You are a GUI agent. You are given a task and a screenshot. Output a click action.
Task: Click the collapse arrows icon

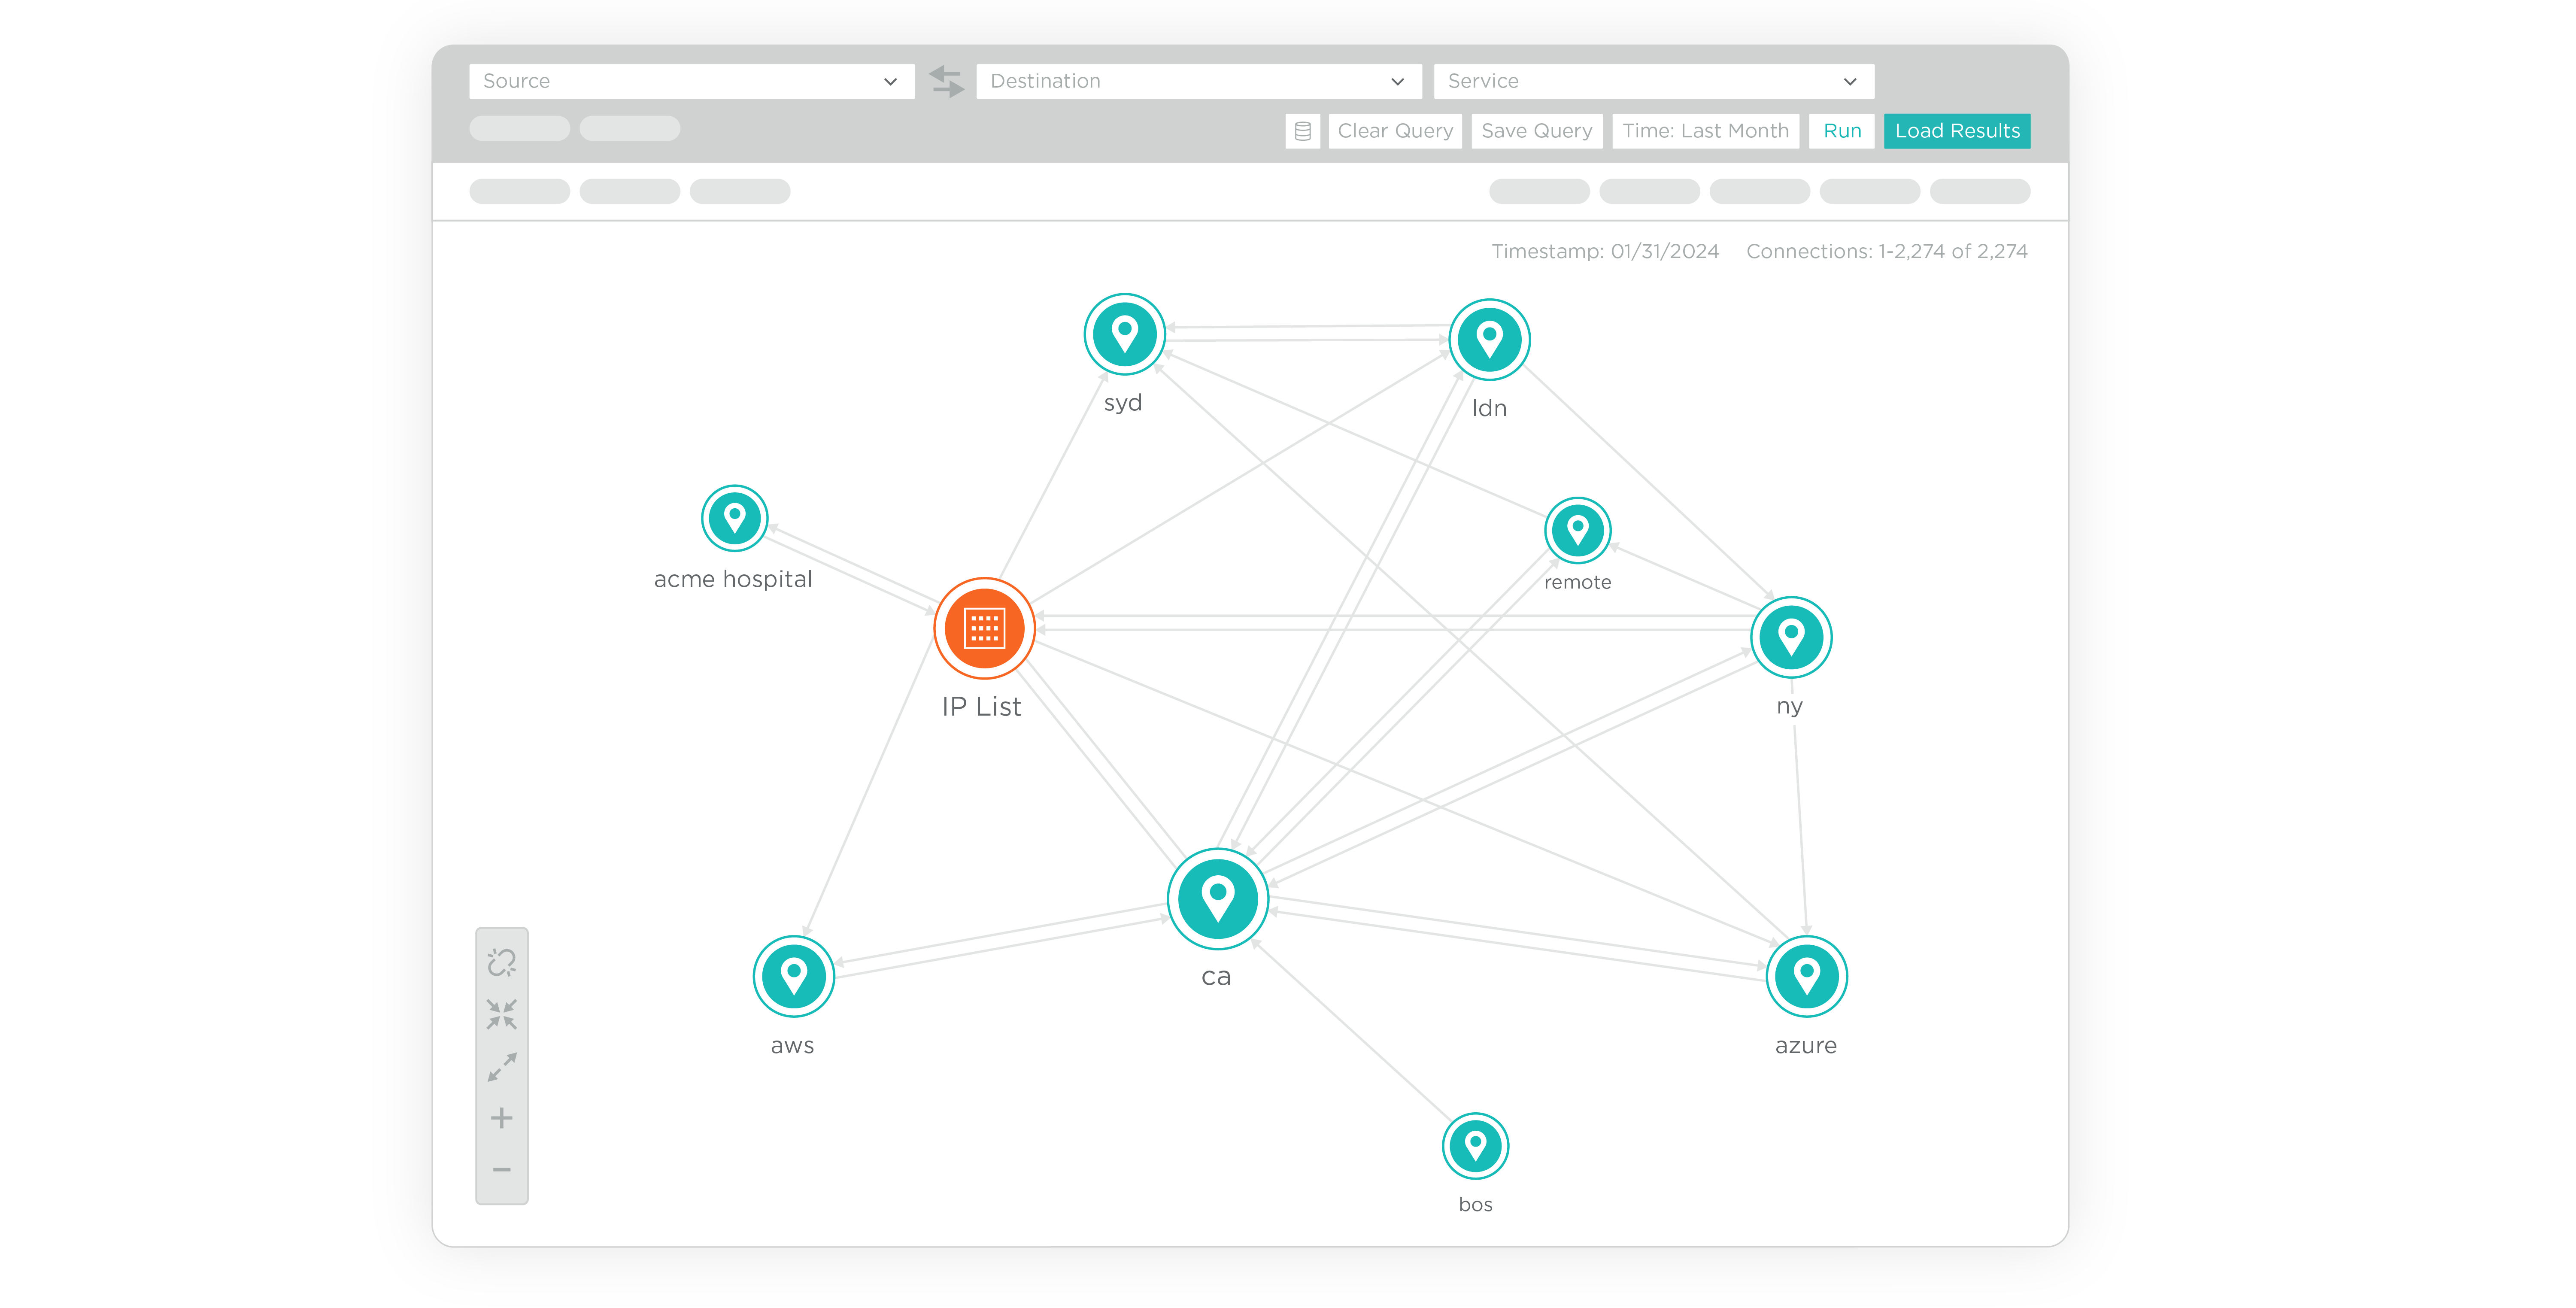[502, 1014]
